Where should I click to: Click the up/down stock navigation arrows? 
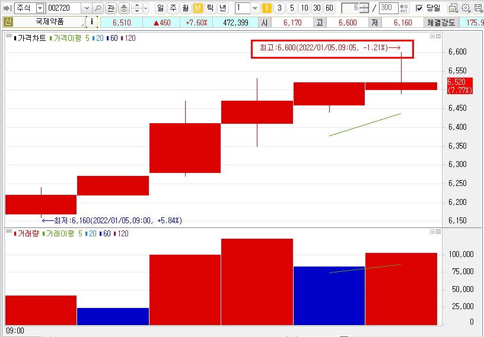pyautogui.click(x=137, y=8)
